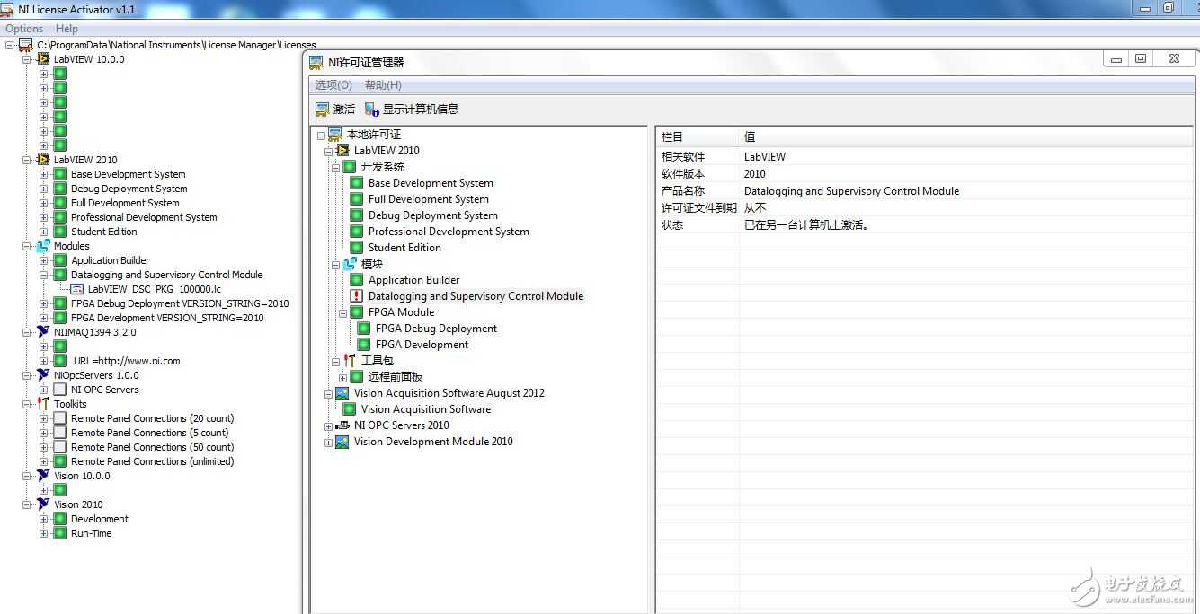
Task: Open the 选项(O) menu
Action: coord(333,85)
